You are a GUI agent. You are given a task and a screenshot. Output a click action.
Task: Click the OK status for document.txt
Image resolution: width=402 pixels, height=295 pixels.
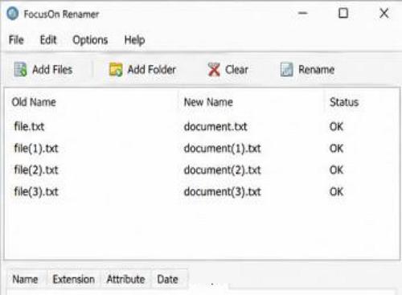coord(336,126)
